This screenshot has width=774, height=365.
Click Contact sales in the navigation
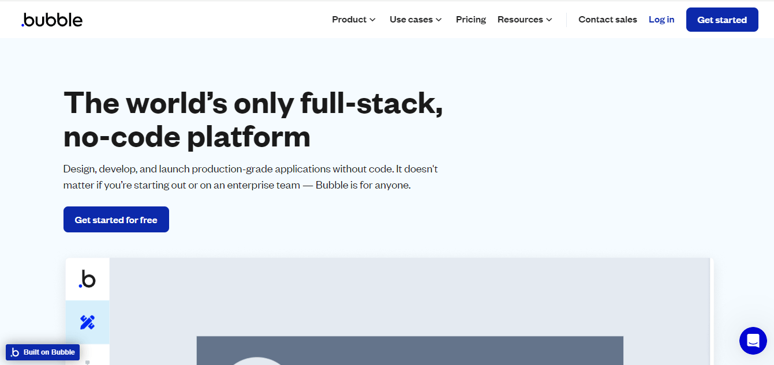[607, 19]
